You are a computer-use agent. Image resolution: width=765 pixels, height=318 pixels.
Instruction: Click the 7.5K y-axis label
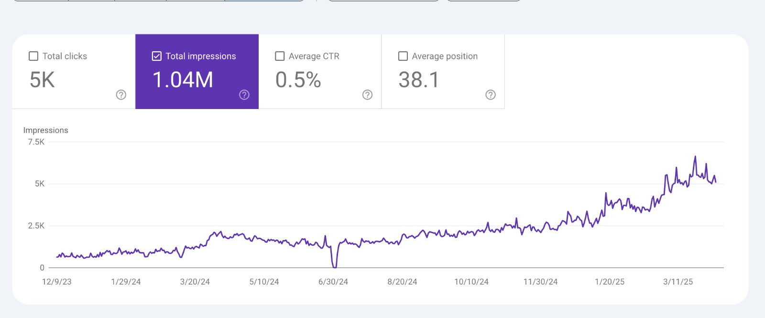tap(36, 142)
